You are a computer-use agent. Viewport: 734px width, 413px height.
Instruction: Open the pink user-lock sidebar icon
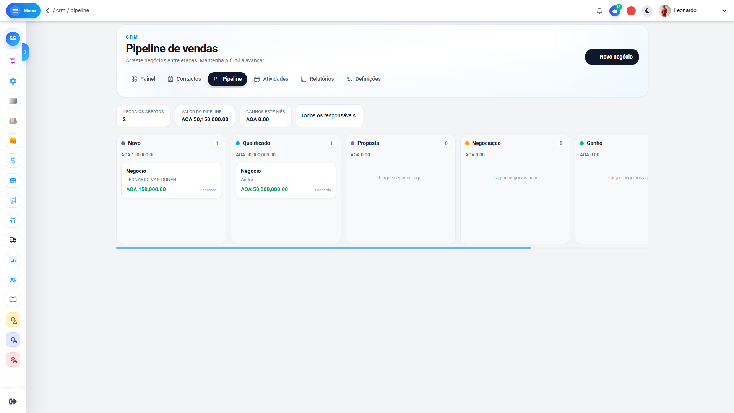tap(13, 360)
